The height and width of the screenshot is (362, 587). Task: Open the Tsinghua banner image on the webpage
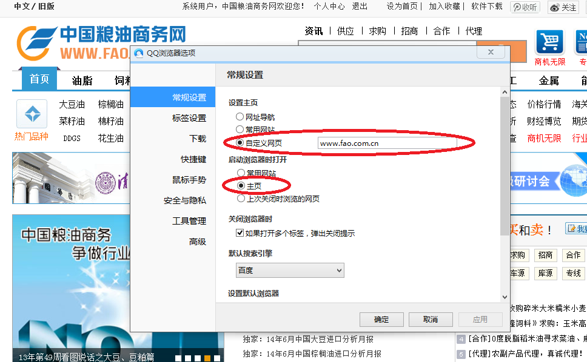[71, 178]
